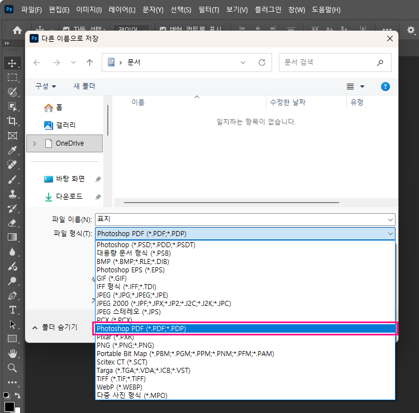Click the blue help icon in the dialog
The width and height of the screenshot is (419, 413).
385,87
